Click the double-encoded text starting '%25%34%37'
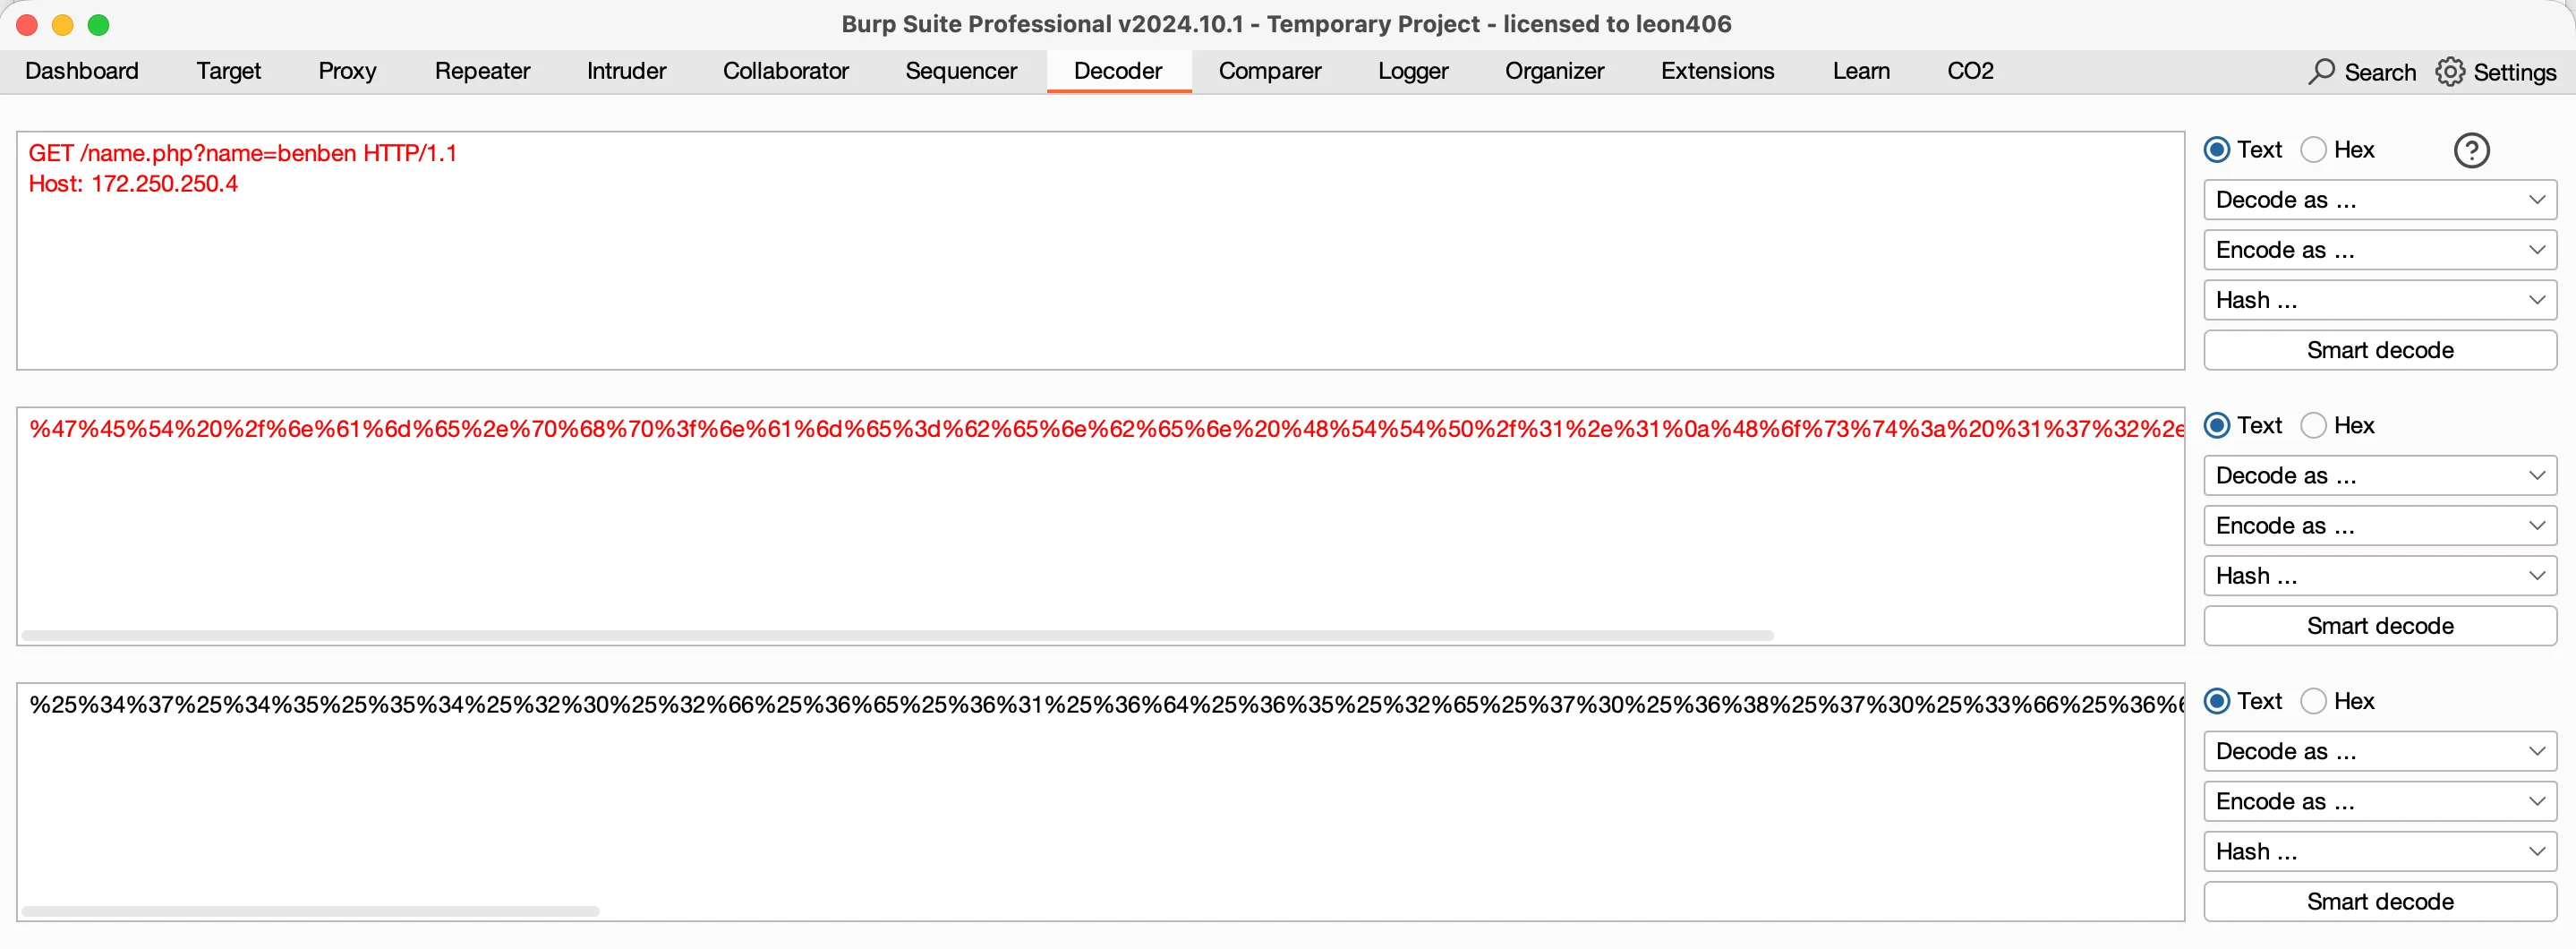 1106,705
